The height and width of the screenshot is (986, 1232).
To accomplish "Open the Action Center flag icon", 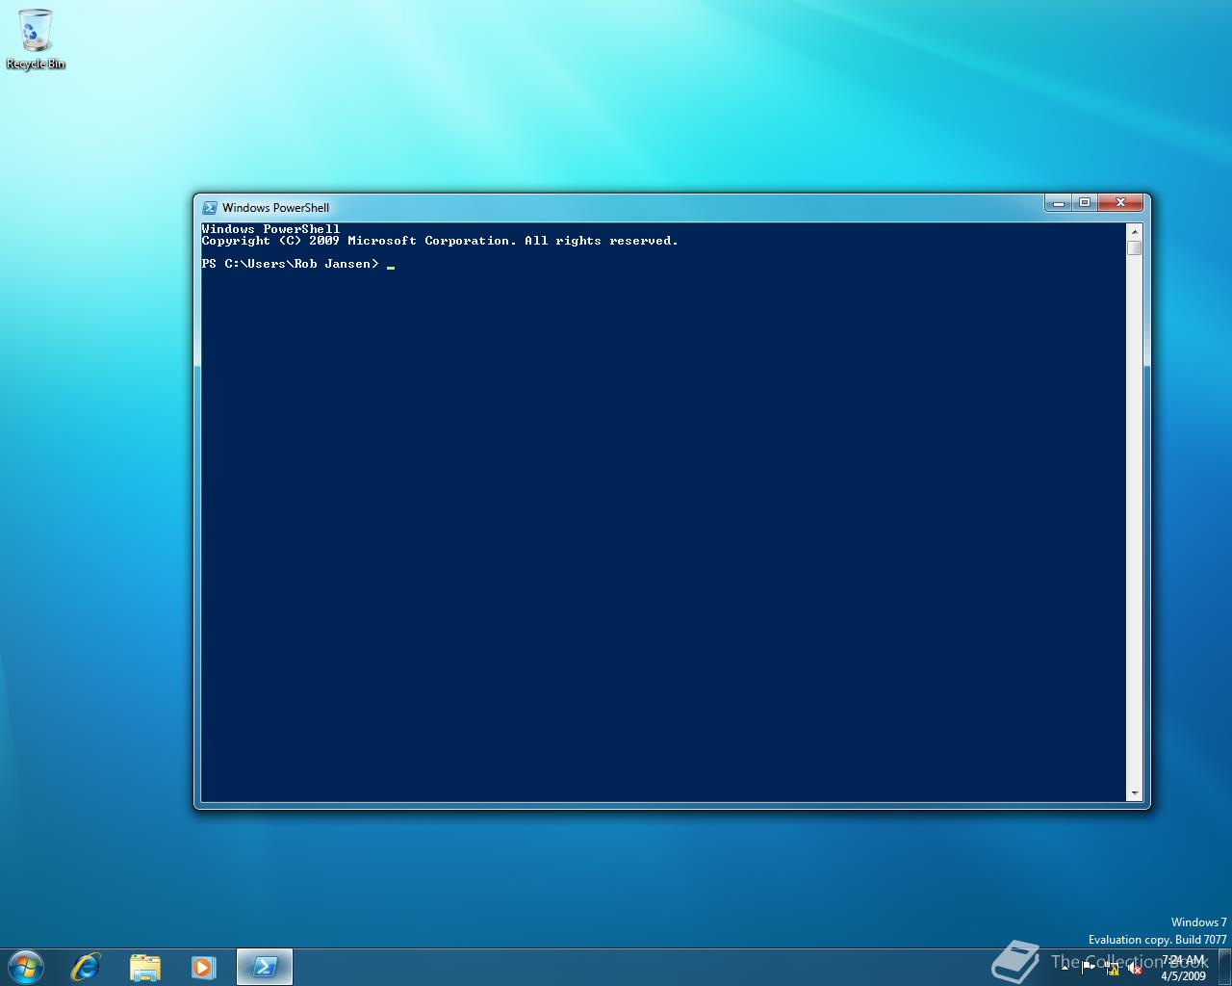I will click(x=1089, y=968).
